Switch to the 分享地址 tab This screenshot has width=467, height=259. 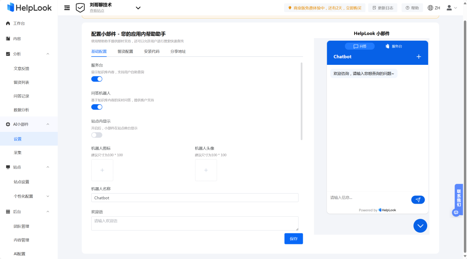click(x=178, y=51)
